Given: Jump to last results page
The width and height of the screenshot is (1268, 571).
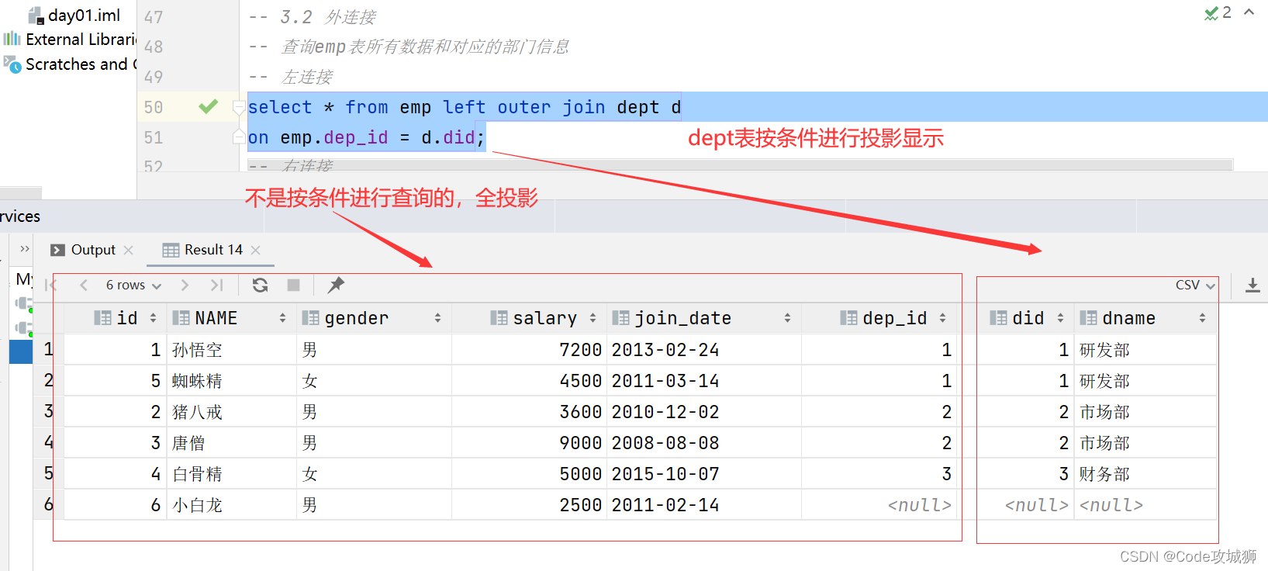Looking at the screenshot, I should [217, 285].
